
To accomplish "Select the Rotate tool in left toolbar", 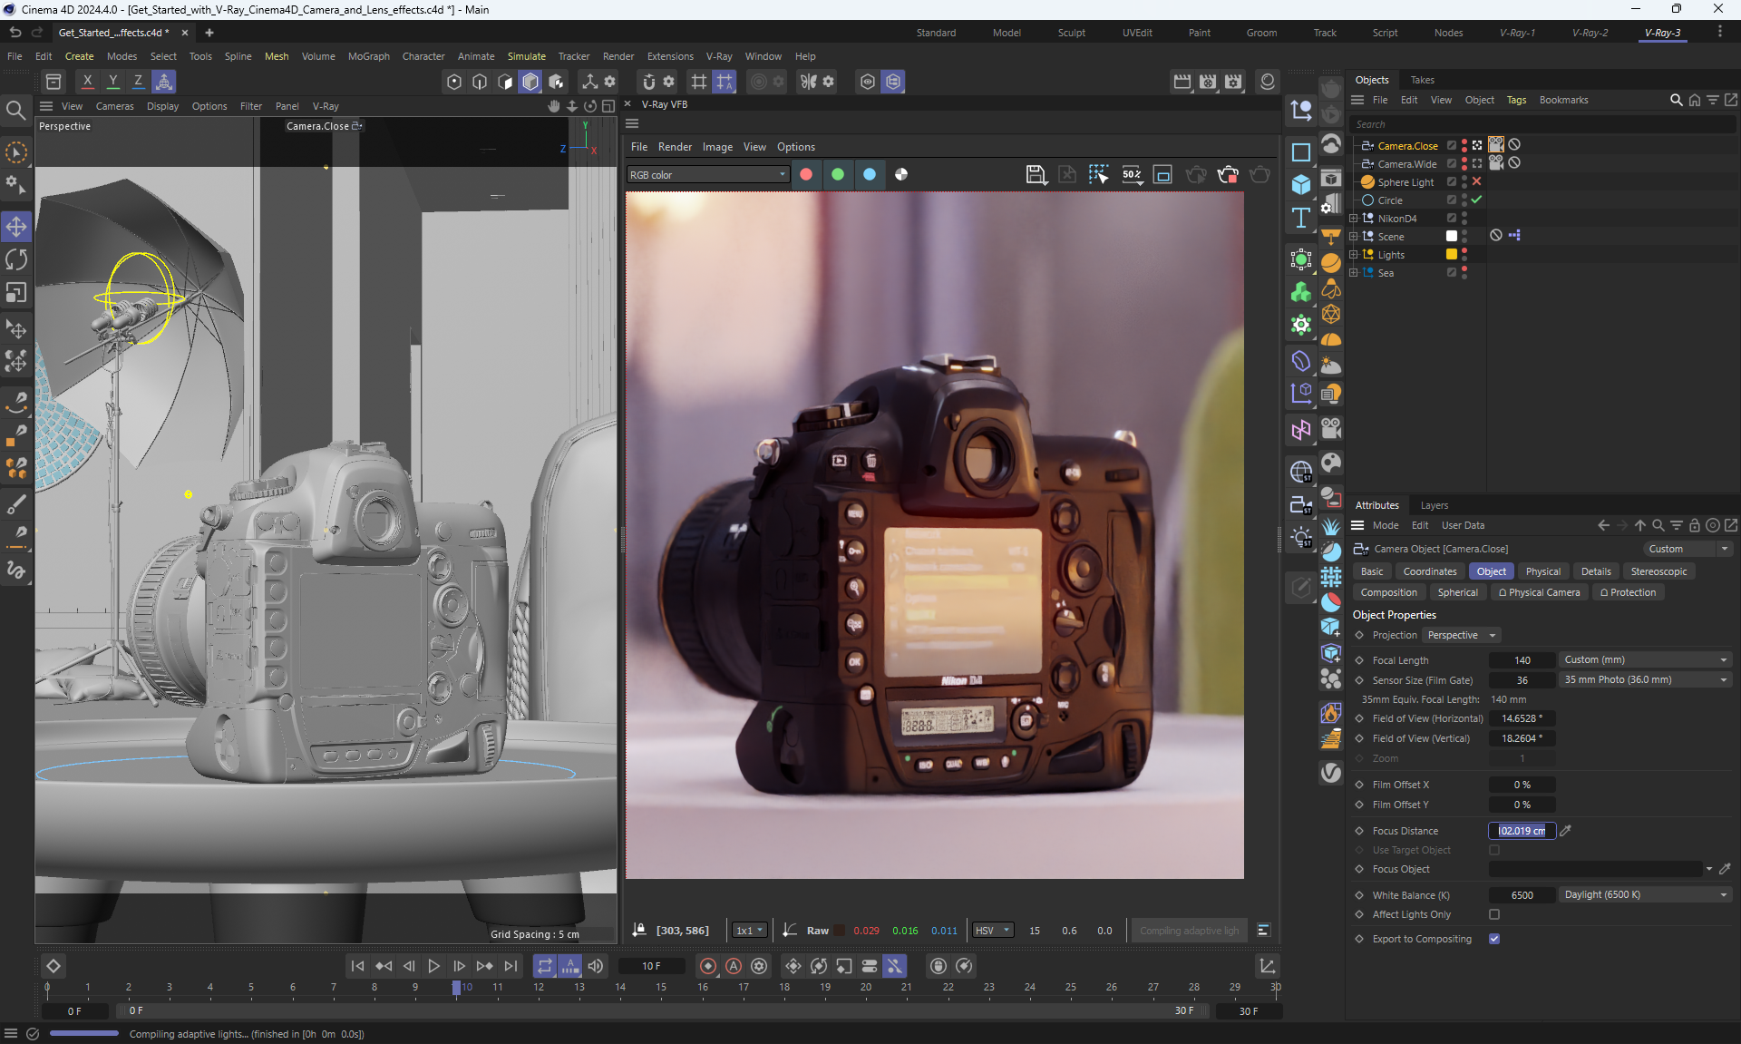I will (x=16, y=259).
